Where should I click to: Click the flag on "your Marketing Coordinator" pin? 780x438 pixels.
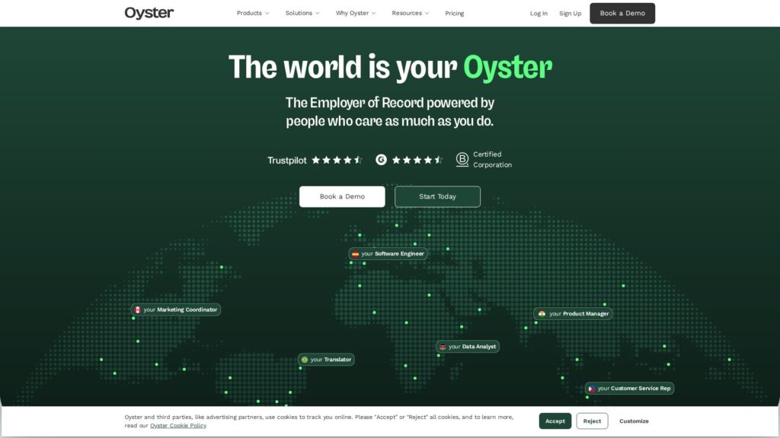pyautogui.click(x=138, y=309)
